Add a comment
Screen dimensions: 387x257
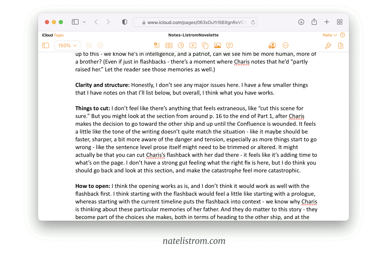(229, 46)
